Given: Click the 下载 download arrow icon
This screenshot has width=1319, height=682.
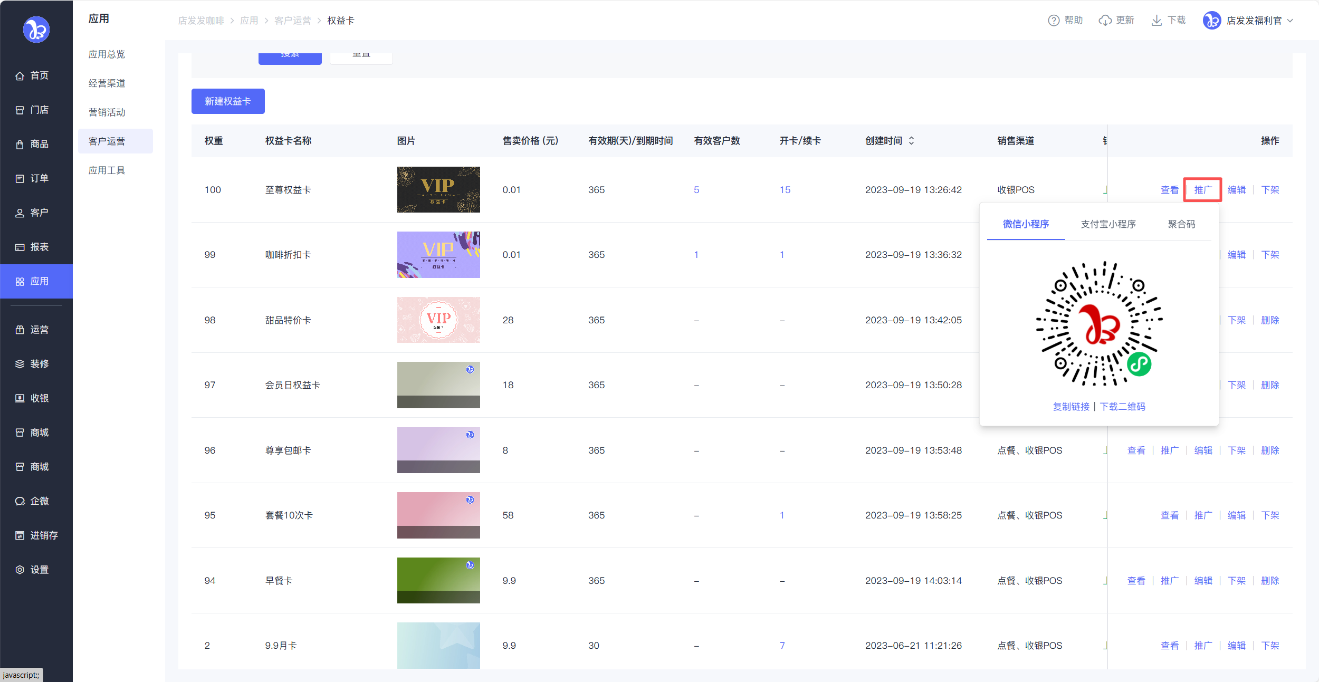Looking at the screenshot, I should [1156, 21].
